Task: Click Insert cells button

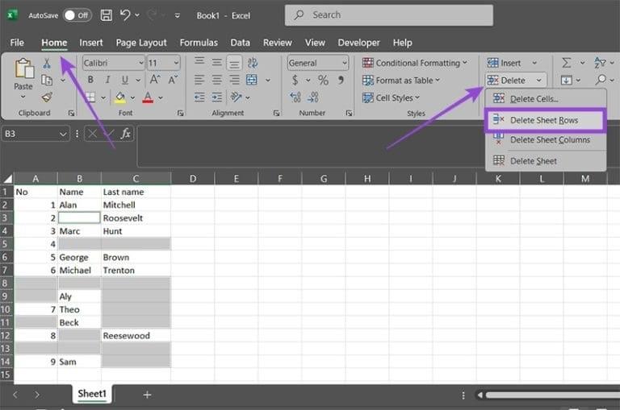Action: (504, 63)
